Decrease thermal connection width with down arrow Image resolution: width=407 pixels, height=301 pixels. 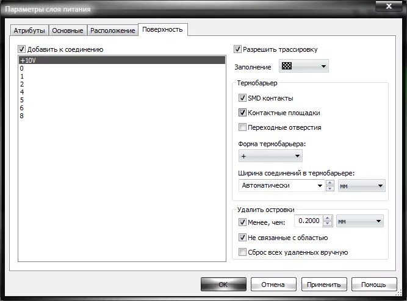330,188
